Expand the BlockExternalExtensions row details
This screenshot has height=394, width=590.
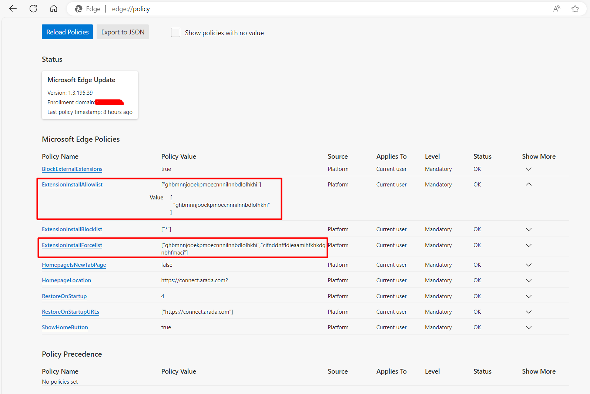(x=529, y=169)
